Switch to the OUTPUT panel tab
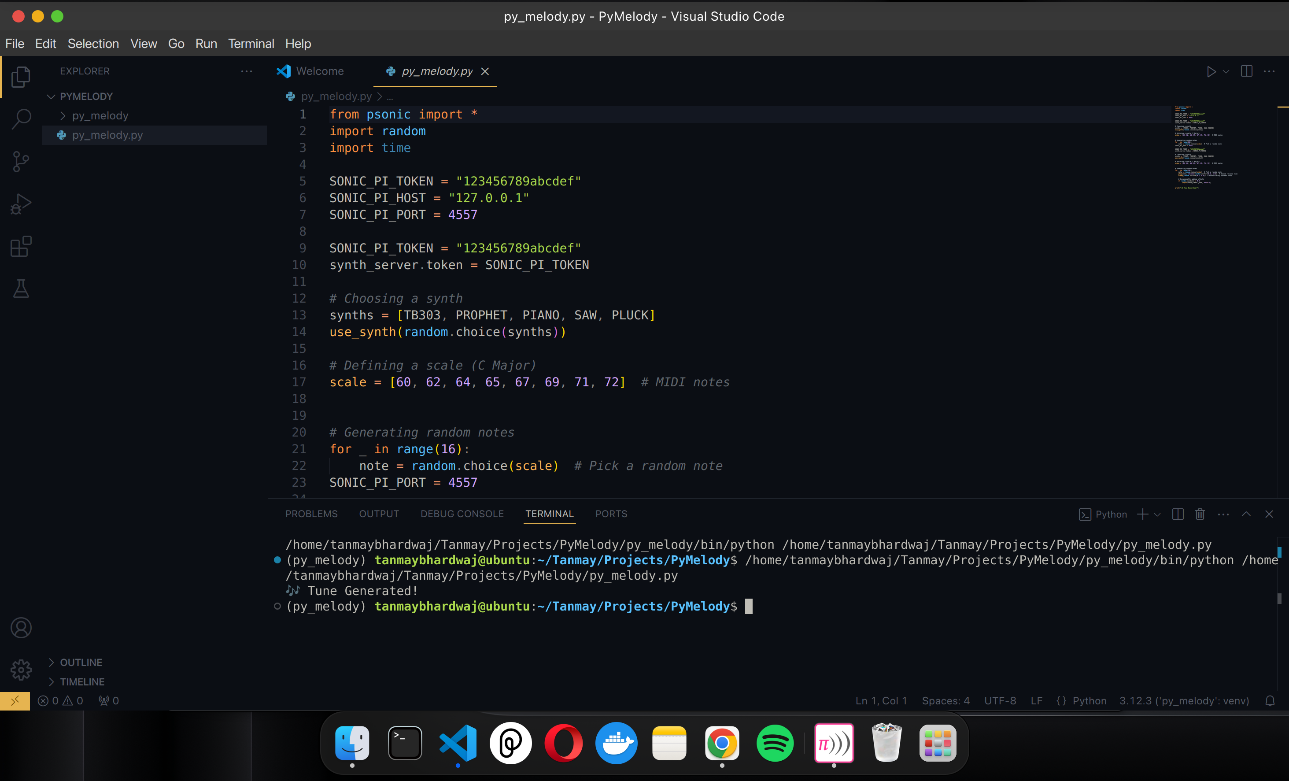Viewport: 1289px width, 781px height. tap(379, 514)
